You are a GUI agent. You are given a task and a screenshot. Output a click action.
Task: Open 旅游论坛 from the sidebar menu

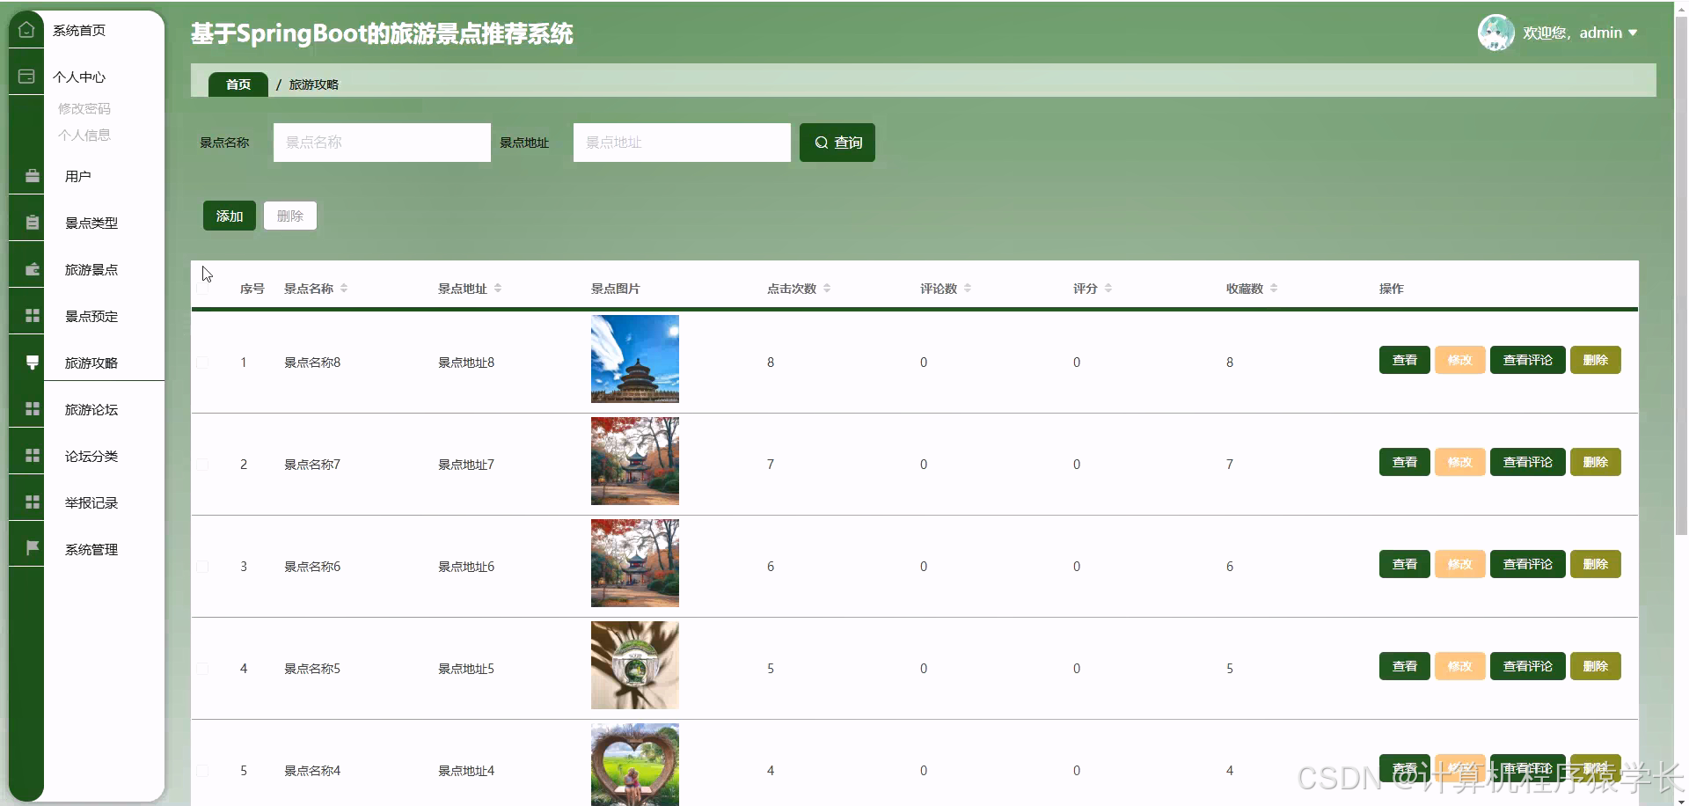(91, 408)
